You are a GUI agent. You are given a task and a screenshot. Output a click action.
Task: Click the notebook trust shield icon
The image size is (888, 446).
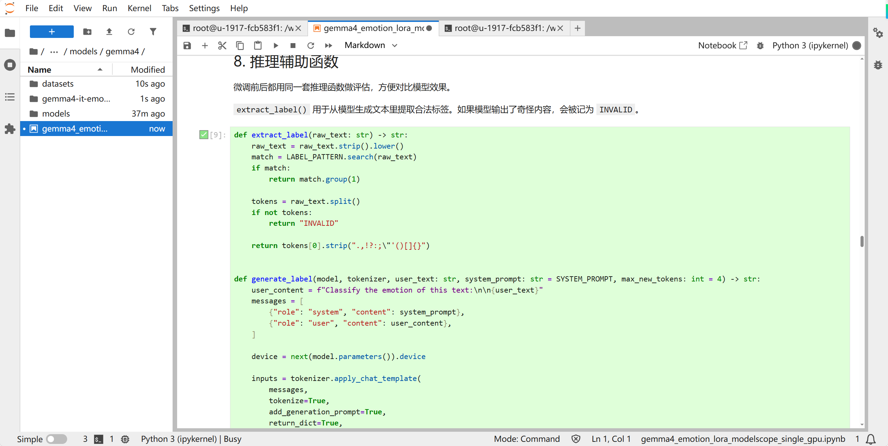tap(576, 439)
